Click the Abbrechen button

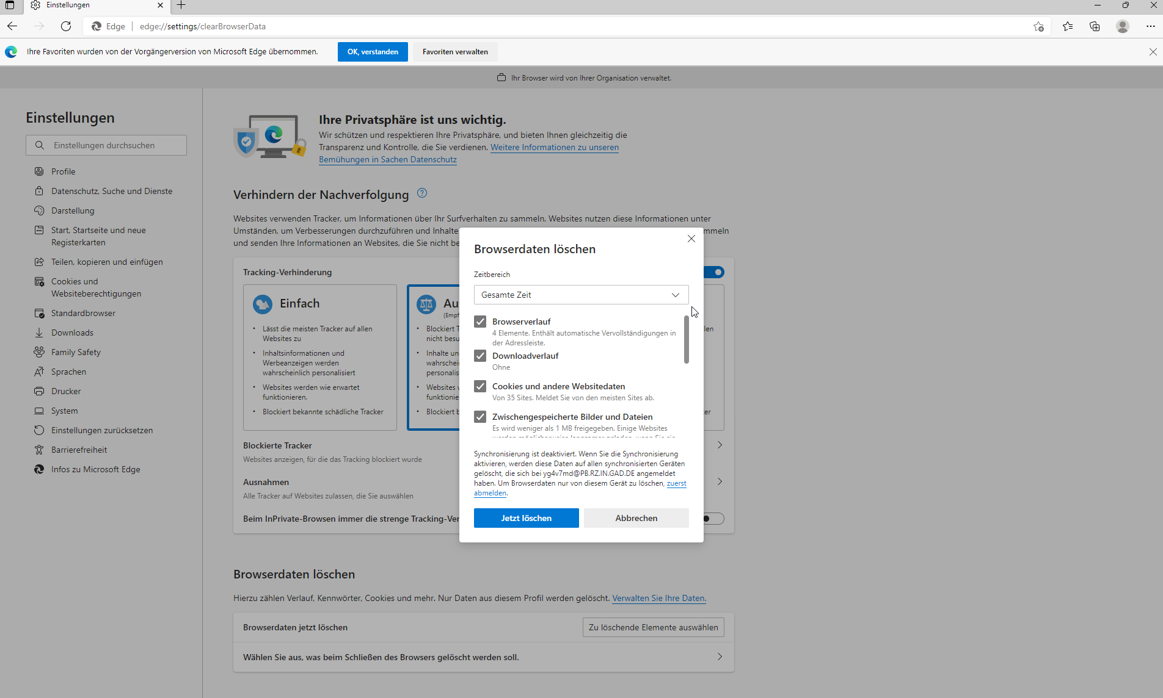(x=636, y=518)
